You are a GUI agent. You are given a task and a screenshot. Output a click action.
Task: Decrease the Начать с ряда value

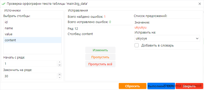[x=60, y=65]
